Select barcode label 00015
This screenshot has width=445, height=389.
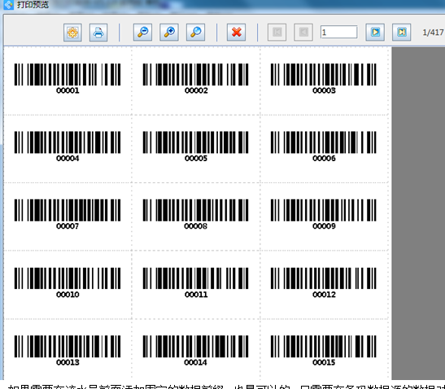click(x=324, y=351)
